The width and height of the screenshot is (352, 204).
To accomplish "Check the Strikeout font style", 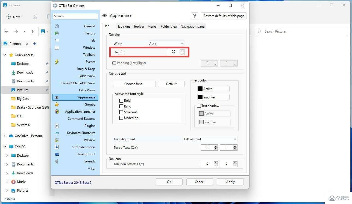I will click(x=121, y=112).
